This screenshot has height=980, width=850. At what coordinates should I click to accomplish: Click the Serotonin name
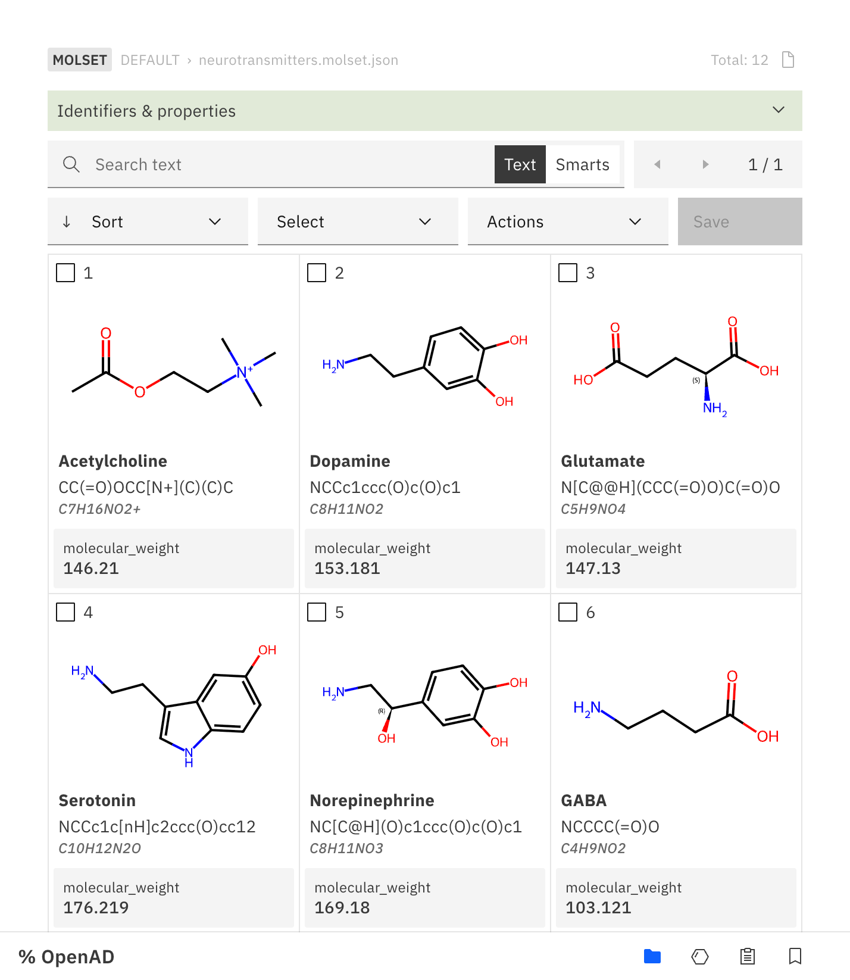coord(97,800)
